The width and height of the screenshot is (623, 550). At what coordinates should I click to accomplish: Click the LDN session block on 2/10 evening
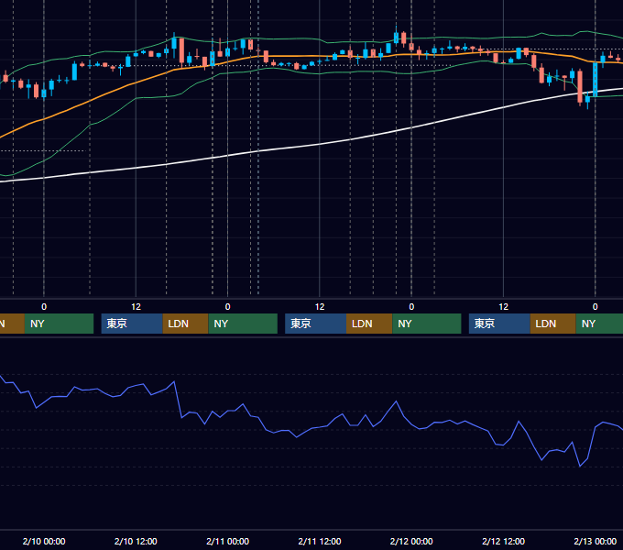pos(186,324)
